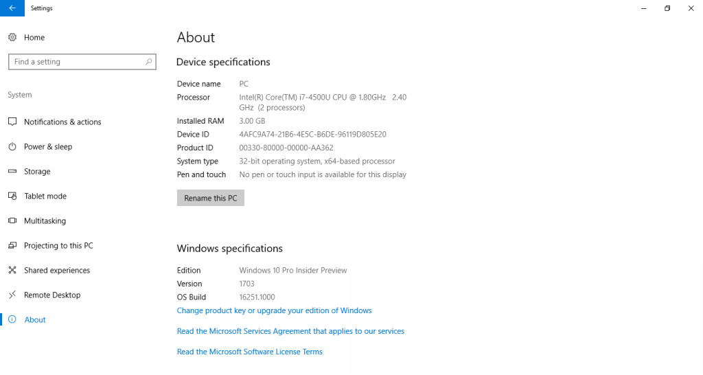
Task: Close the Settings window
Action: (691, 8)
